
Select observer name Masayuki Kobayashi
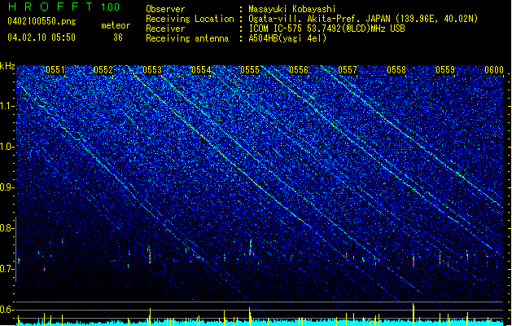(x=292, y=9)
